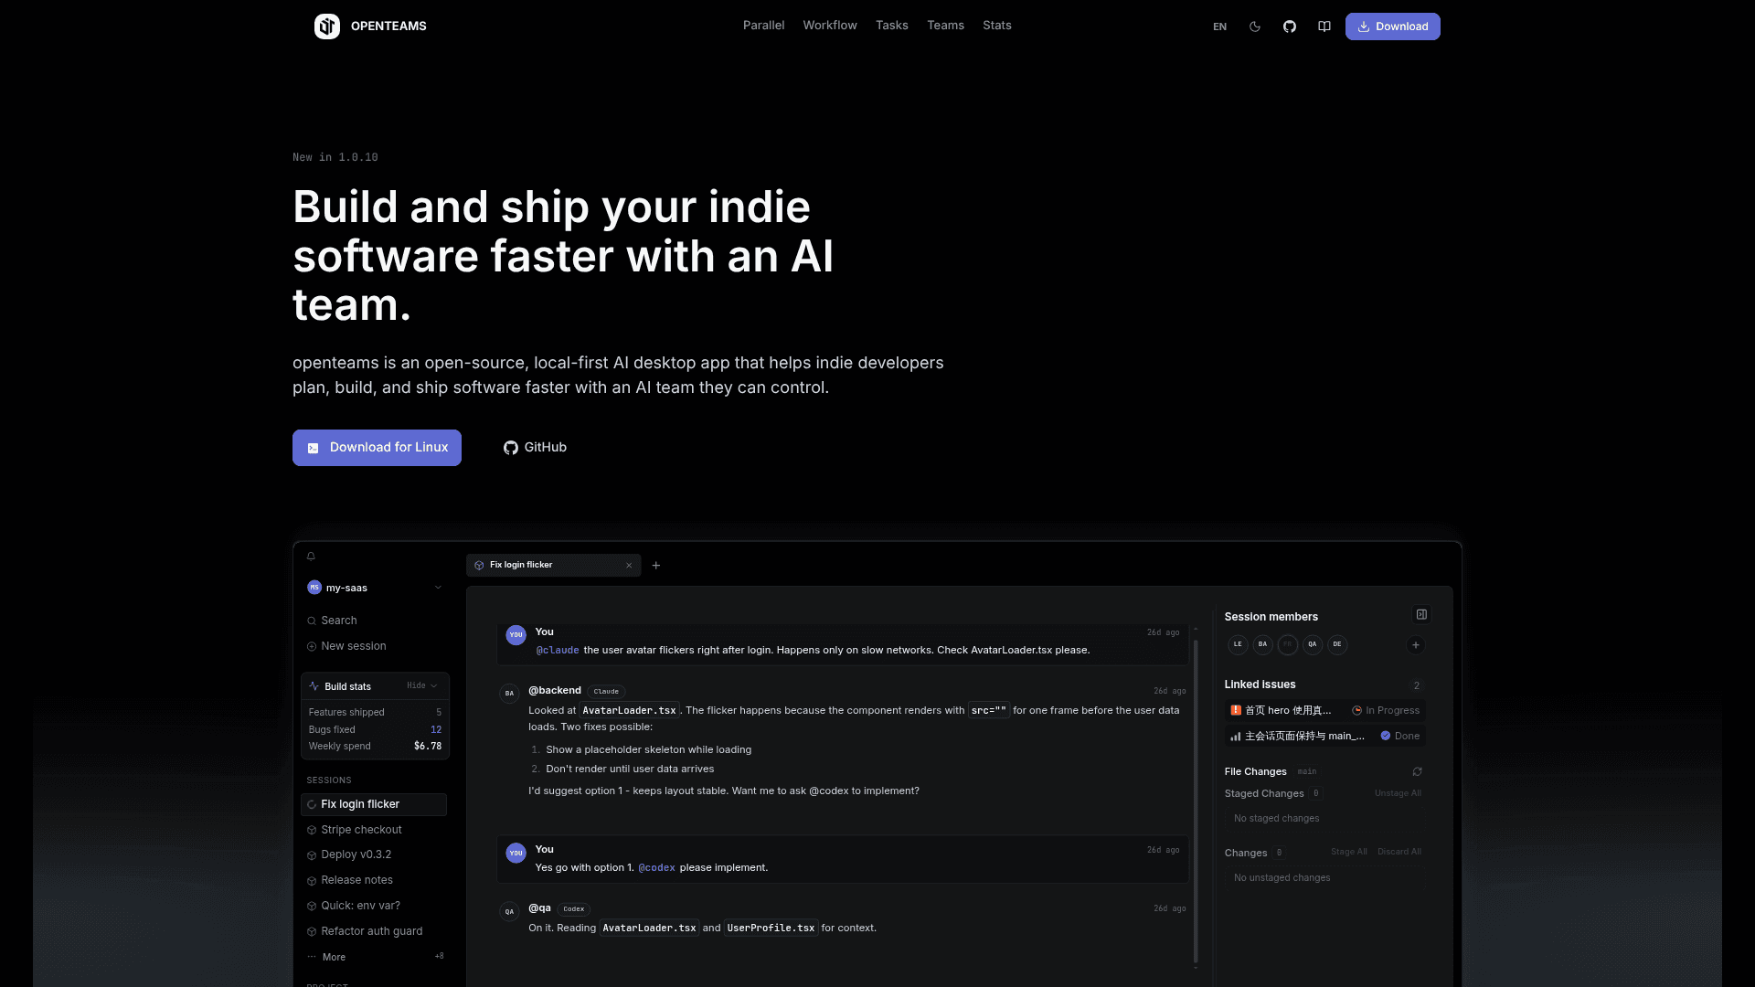Image resolution: width=1755 pixels, height=987 pixels.
Task: Open the docs book icon in navbar
Action: click(1324, 27)
